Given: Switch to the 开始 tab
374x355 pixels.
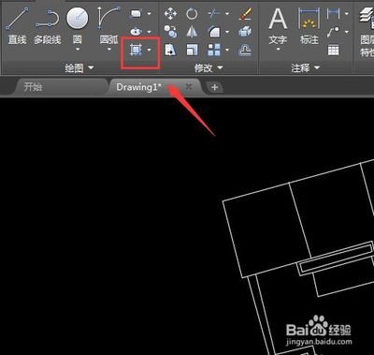Looking at the screenshot, I should (33, 87).
